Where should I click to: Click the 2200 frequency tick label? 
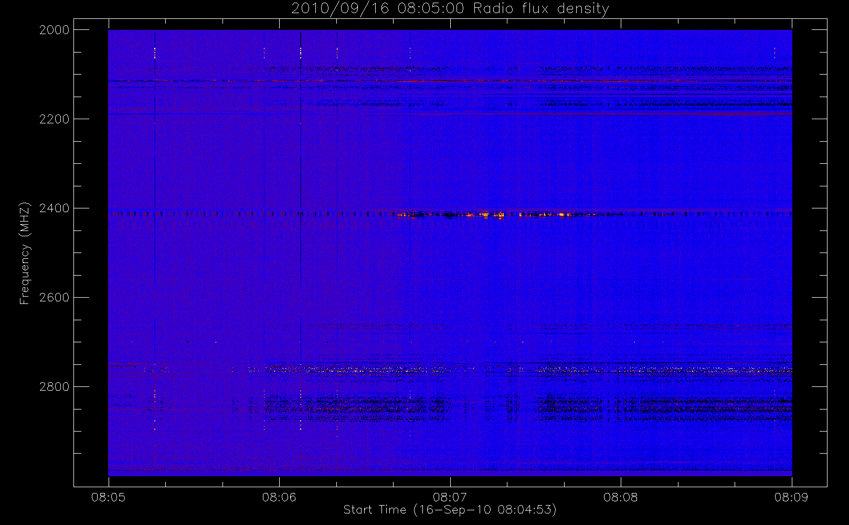[x=55, y=119]
